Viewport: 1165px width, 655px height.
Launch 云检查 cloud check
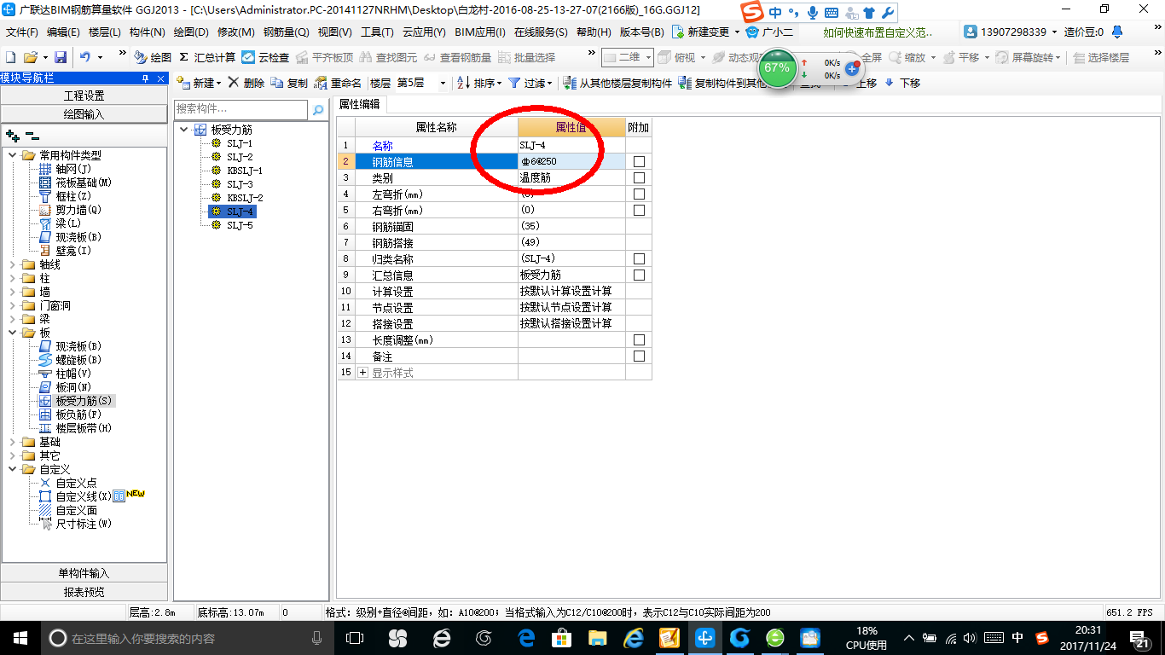click(265, 57)
